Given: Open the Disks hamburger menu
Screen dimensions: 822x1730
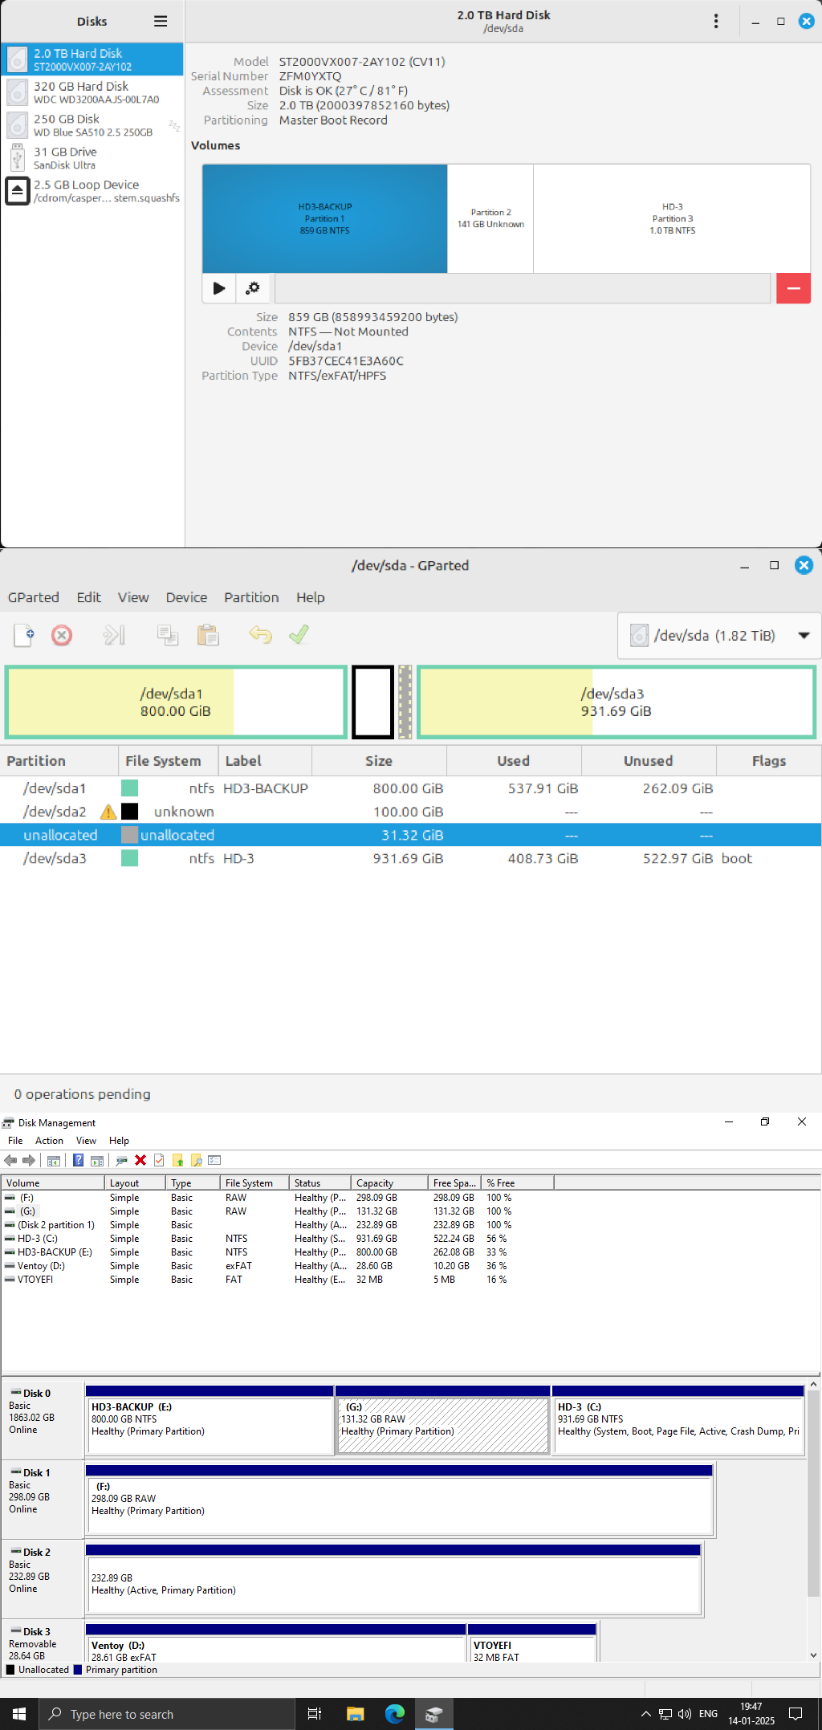Looking at the screenshot, I should click(161, 22).
